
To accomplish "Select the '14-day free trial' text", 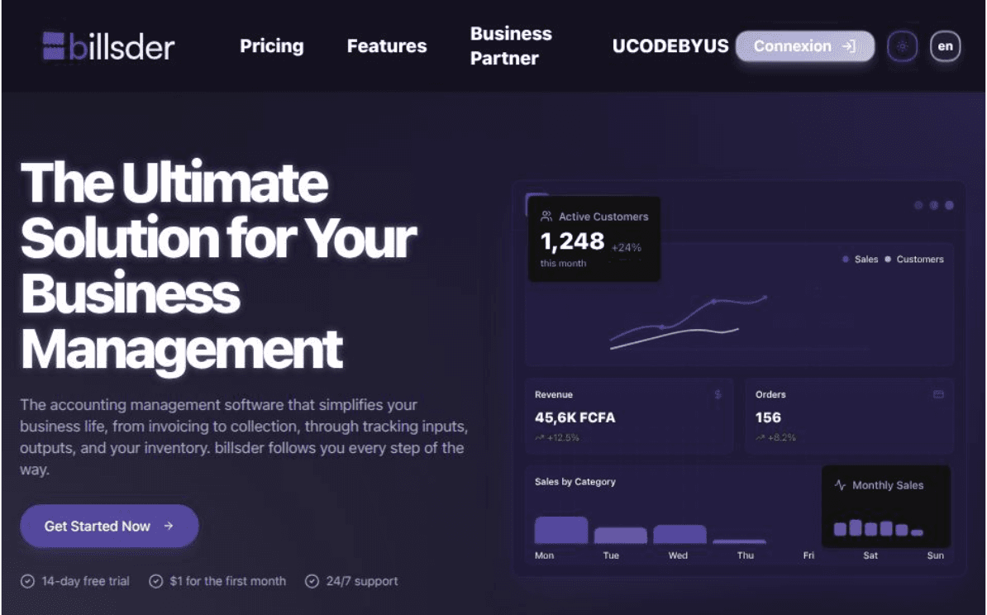I will pyautogui.click(x=86, y=581).
